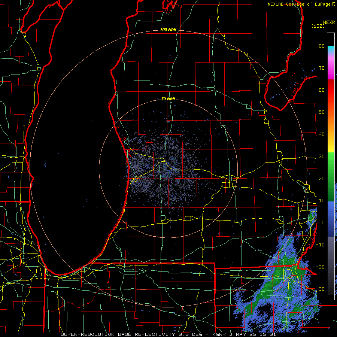
Task: Click the orange segment of the color bar
Action: point(331,120)
